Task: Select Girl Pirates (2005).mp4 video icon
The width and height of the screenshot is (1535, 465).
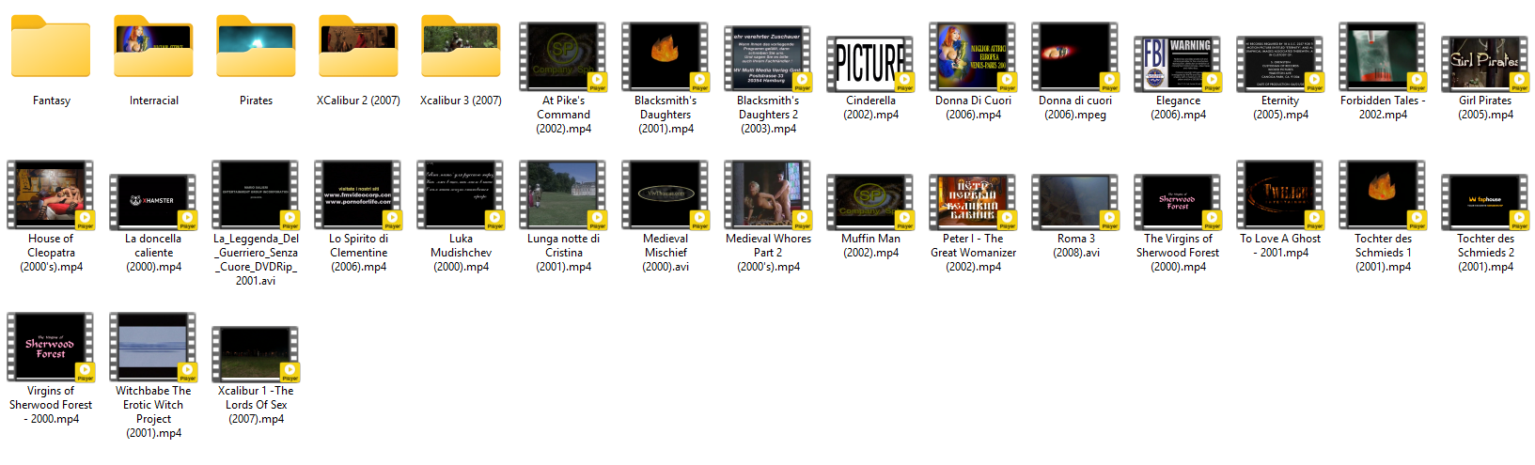Action: point(1485,64)
